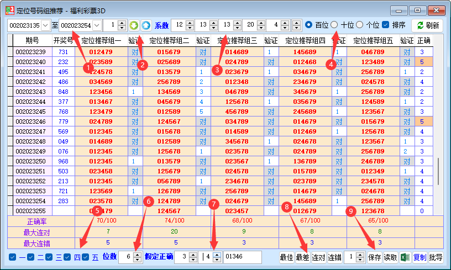The height and width of the screenshot is (270, 451).
Task: Toggle the 五 group checkbox
Action: 86,257
